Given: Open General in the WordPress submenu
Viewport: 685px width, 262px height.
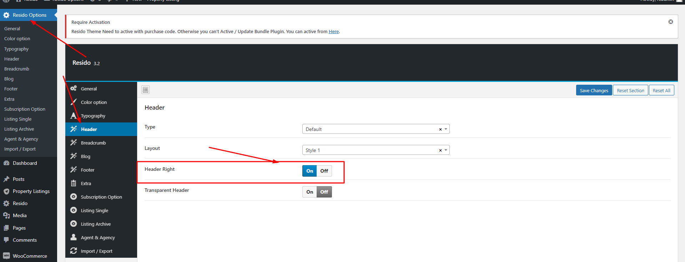Looking at the screenshot, I should [12, 28].
